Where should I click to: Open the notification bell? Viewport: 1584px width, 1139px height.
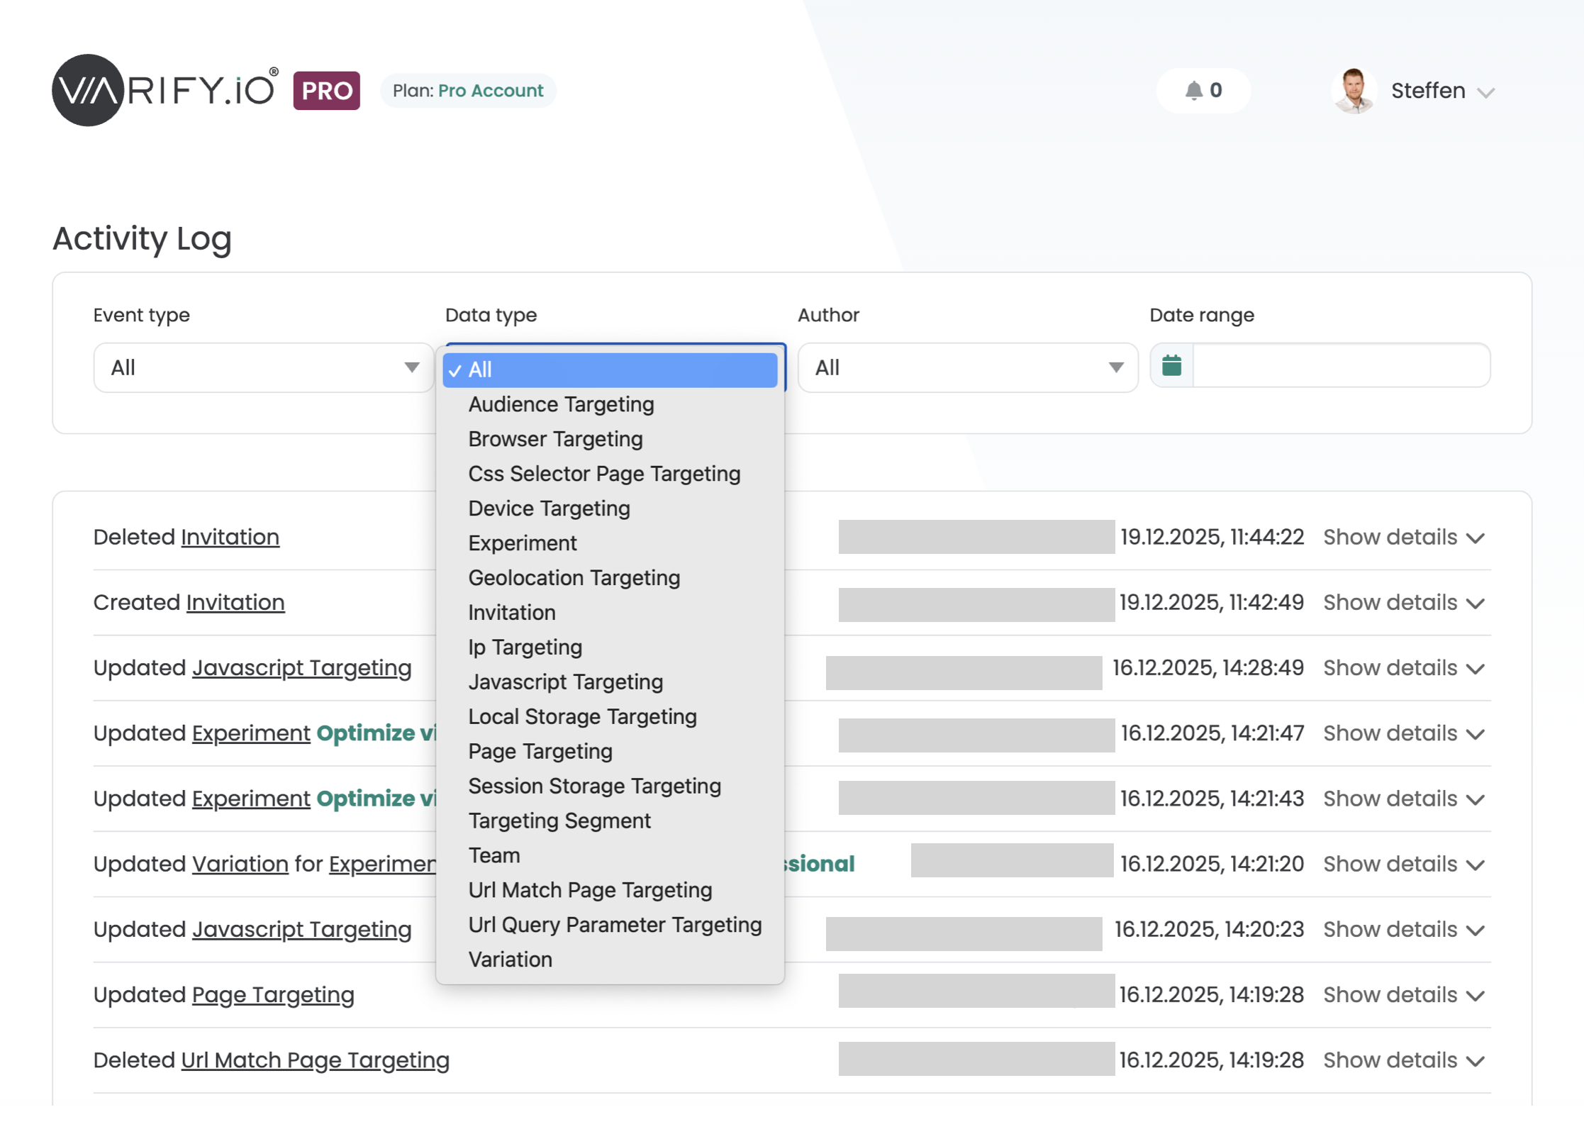click(1195, 90)
